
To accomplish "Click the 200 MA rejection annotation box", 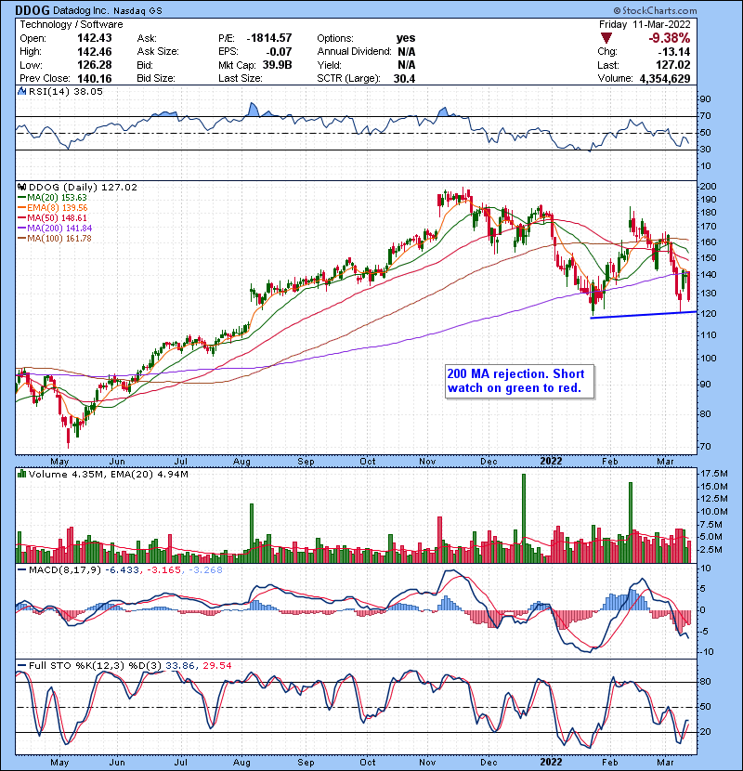I will tap(519, 381).
